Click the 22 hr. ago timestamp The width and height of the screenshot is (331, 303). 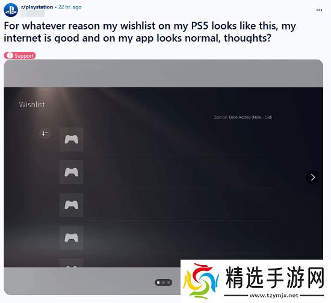[70, 7]
